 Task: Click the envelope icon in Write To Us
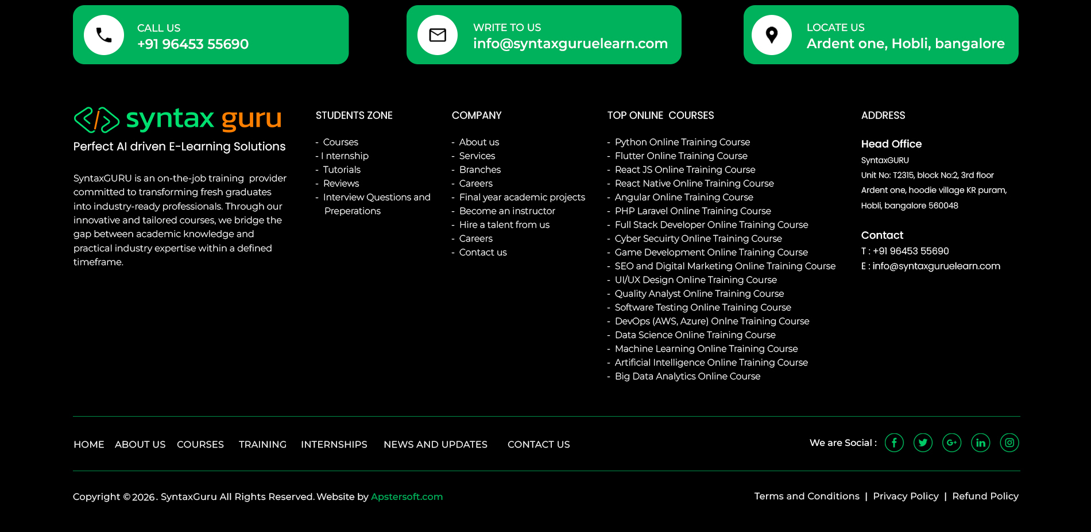tap(438, 35)
